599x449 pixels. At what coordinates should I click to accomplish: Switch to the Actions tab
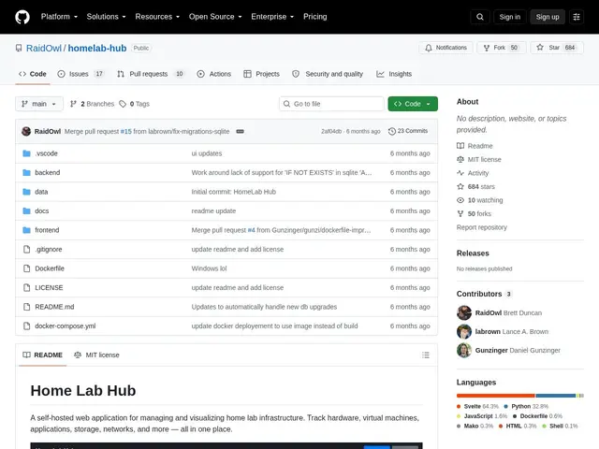pos(214,74)
